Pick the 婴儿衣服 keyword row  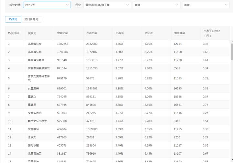34,145
